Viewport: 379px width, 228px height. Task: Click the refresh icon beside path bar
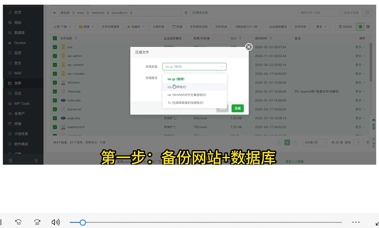pos(186,13)
